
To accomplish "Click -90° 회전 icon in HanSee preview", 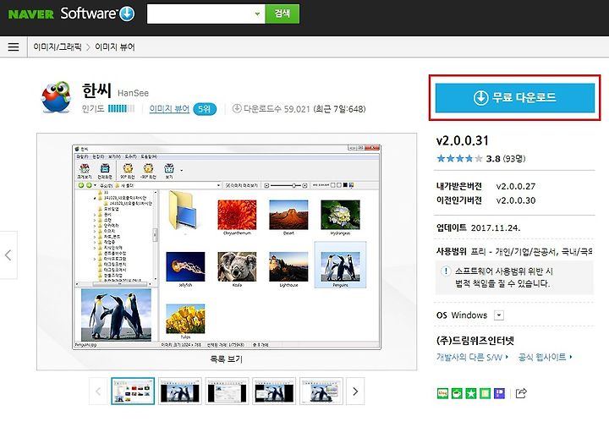I will click(x=148, y=171).
